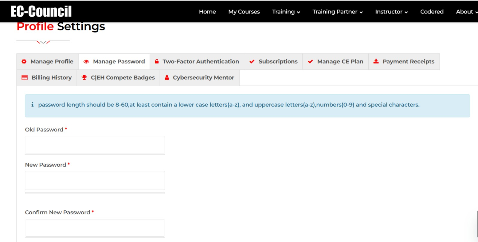Click the download icon beside Payment Receipts

376,61
